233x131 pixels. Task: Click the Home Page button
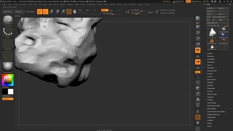(7, 12)
